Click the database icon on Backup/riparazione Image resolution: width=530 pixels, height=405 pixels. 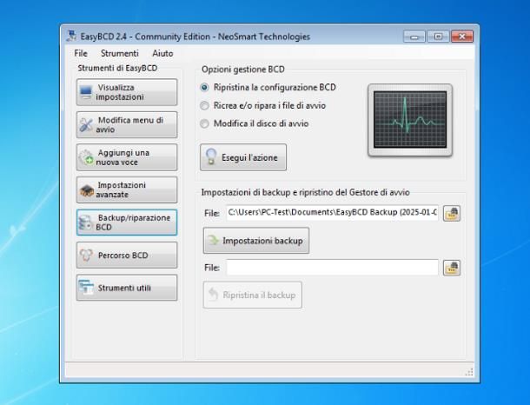point(85,222)
